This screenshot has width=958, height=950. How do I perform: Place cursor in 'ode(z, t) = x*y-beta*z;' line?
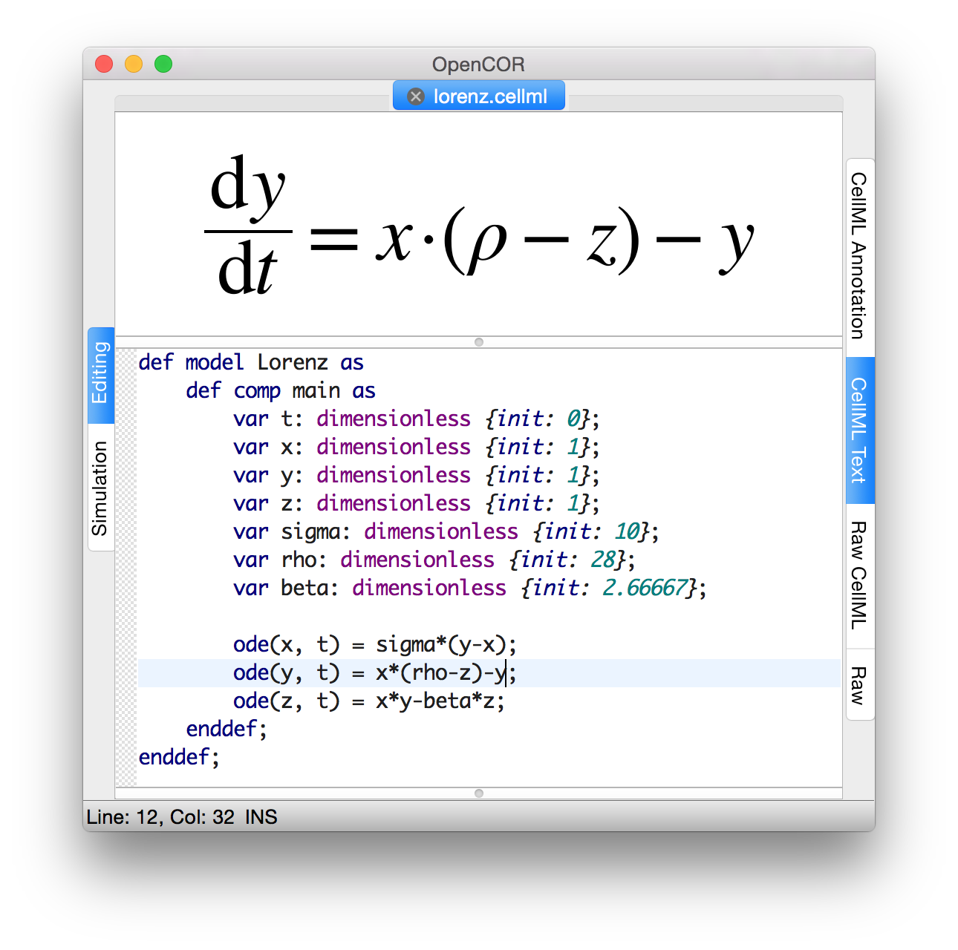coord(368,701)
